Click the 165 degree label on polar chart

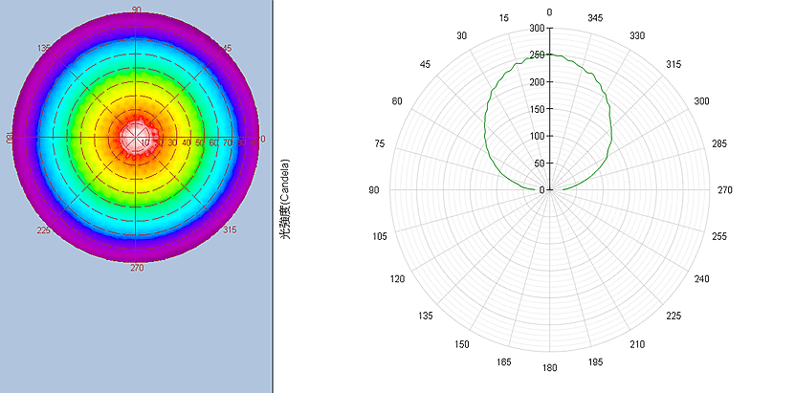click(503, 361)
